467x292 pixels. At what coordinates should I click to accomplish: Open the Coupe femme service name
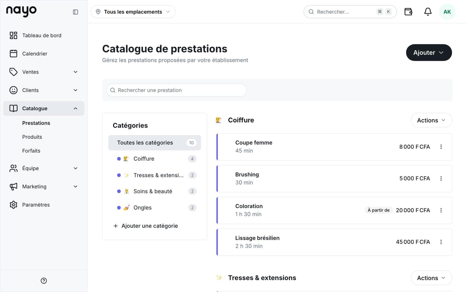click(254, 142)
